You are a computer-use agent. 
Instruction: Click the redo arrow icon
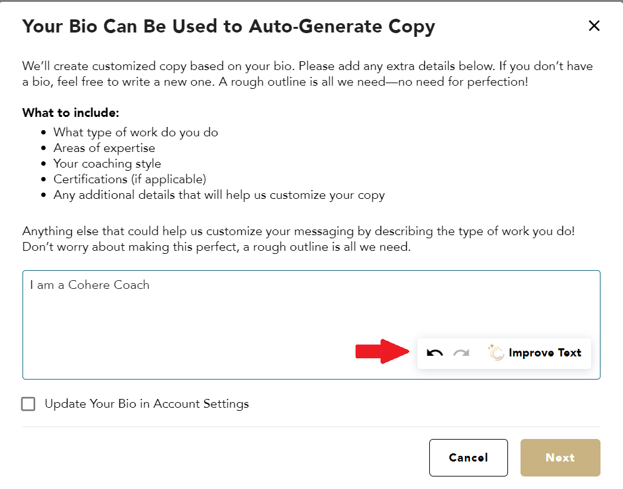coord(461,353)
